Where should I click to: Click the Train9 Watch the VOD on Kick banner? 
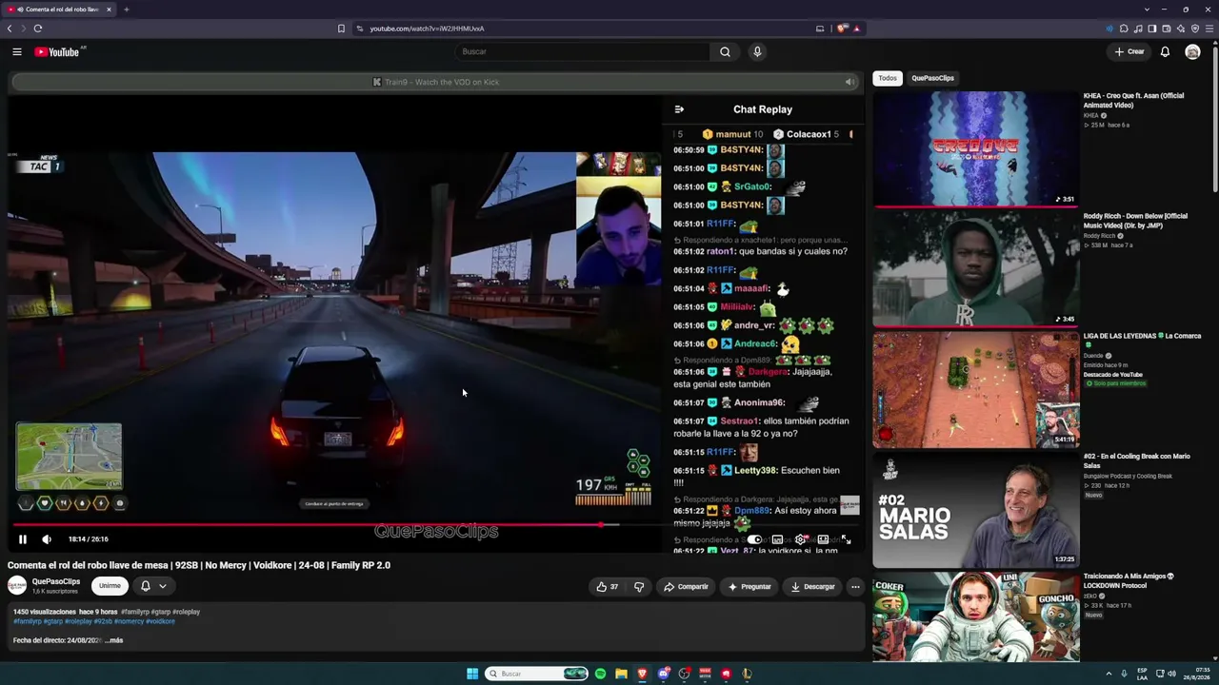click(436, 82)
